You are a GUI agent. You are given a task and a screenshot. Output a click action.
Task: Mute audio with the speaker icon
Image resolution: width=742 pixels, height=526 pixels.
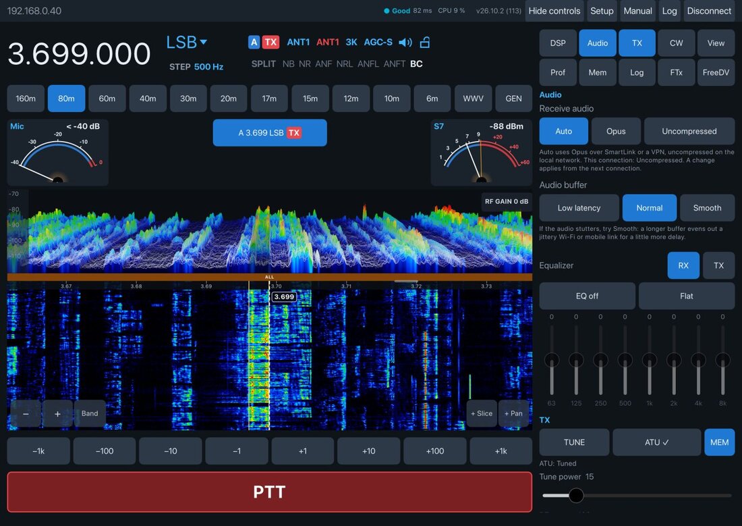[405, 42]
